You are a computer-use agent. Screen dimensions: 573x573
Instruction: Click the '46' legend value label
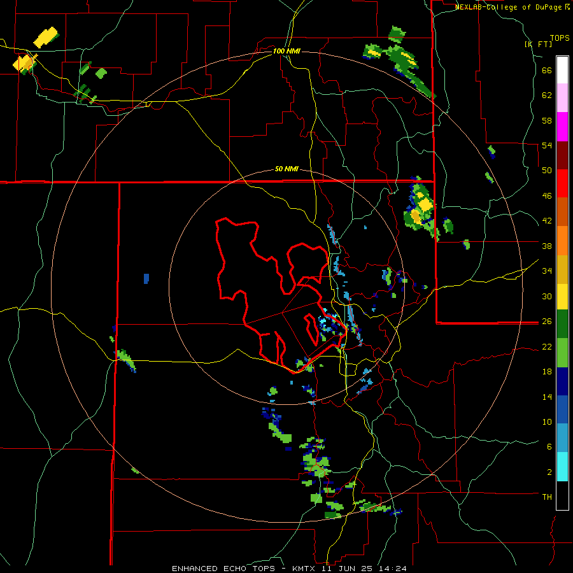547,196
